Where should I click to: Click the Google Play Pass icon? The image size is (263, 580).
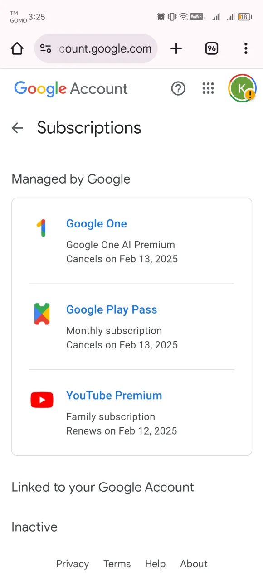coord(42,314)
